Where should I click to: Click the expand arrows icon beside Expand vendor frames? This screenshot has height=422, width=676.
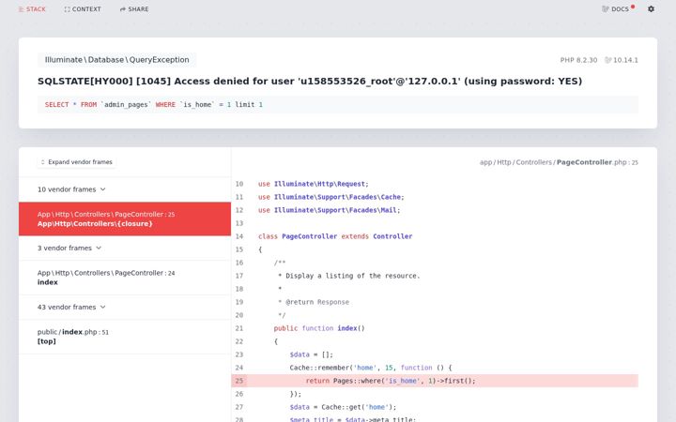pos(42,162)
